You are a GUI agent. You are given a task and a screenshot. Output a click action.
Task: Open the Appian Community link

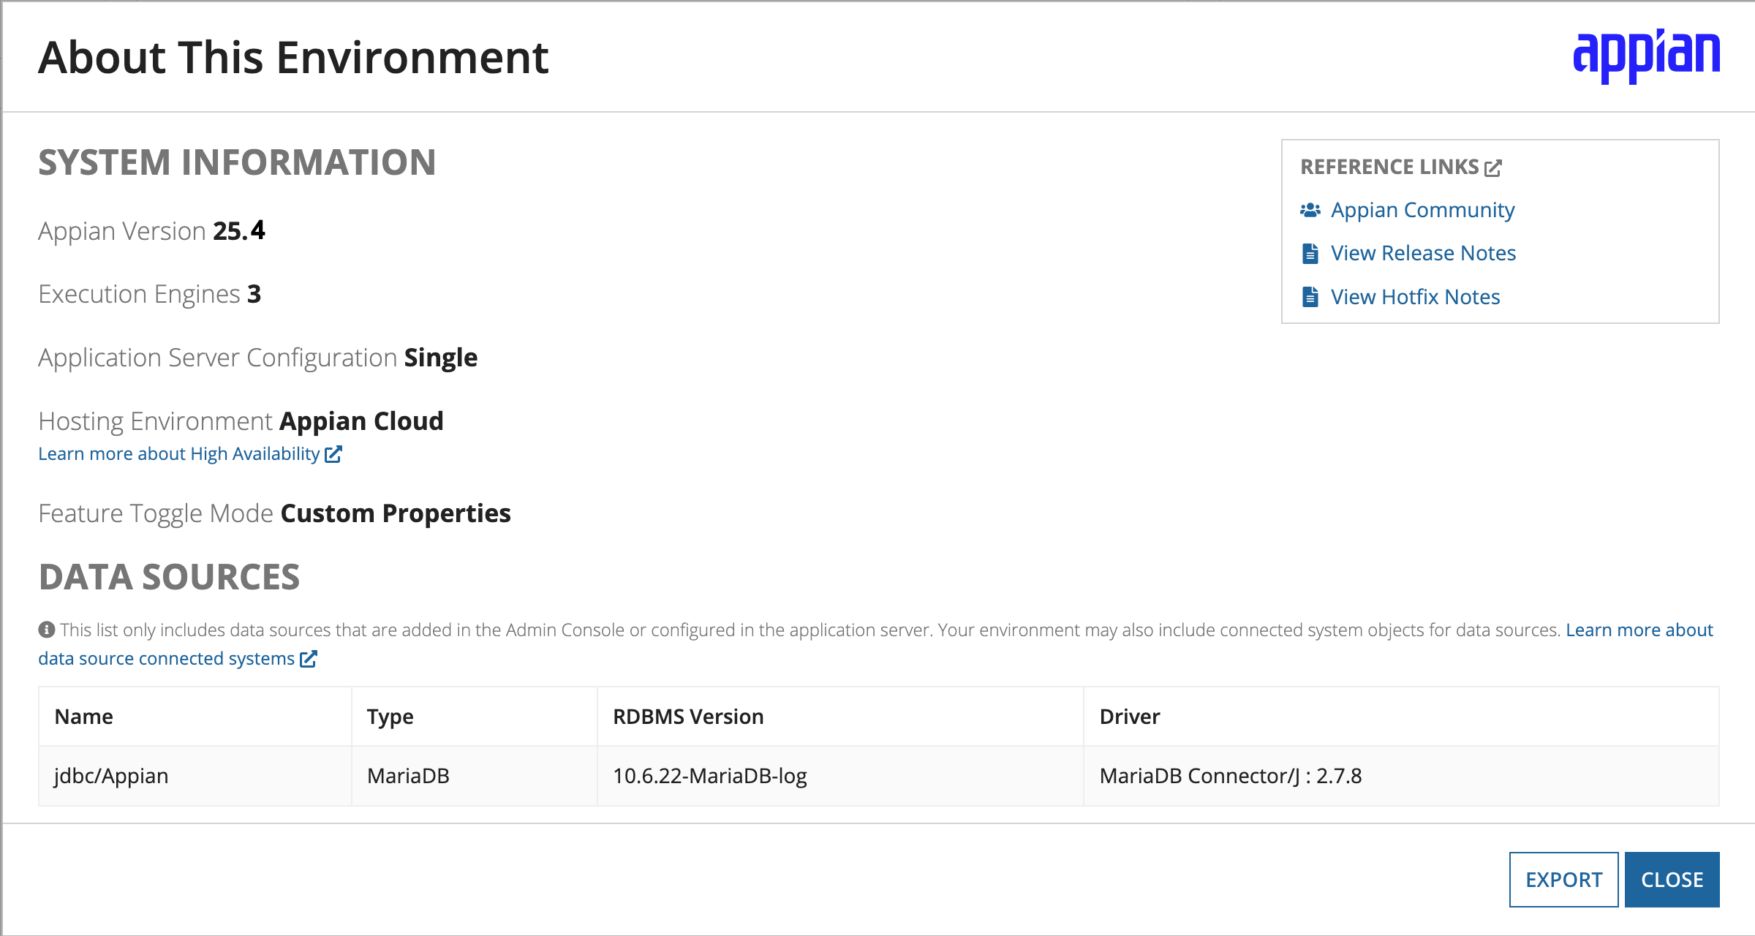coord(1422,210)
